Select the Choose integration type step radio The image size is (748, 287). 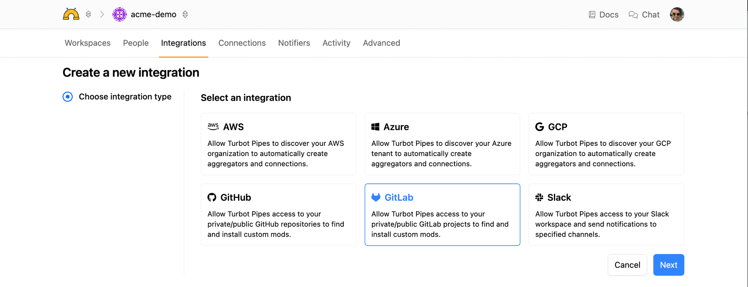coord(68,97)
